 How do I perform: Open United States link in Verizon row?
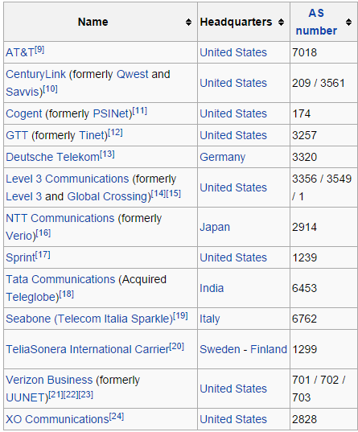click(233, 389)
